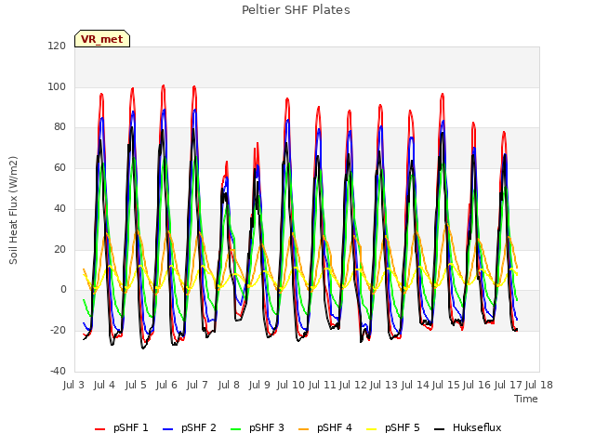The image size is (595, 446).
Task: Click the Hukseflux legend entry
Action: pos(468,427)
